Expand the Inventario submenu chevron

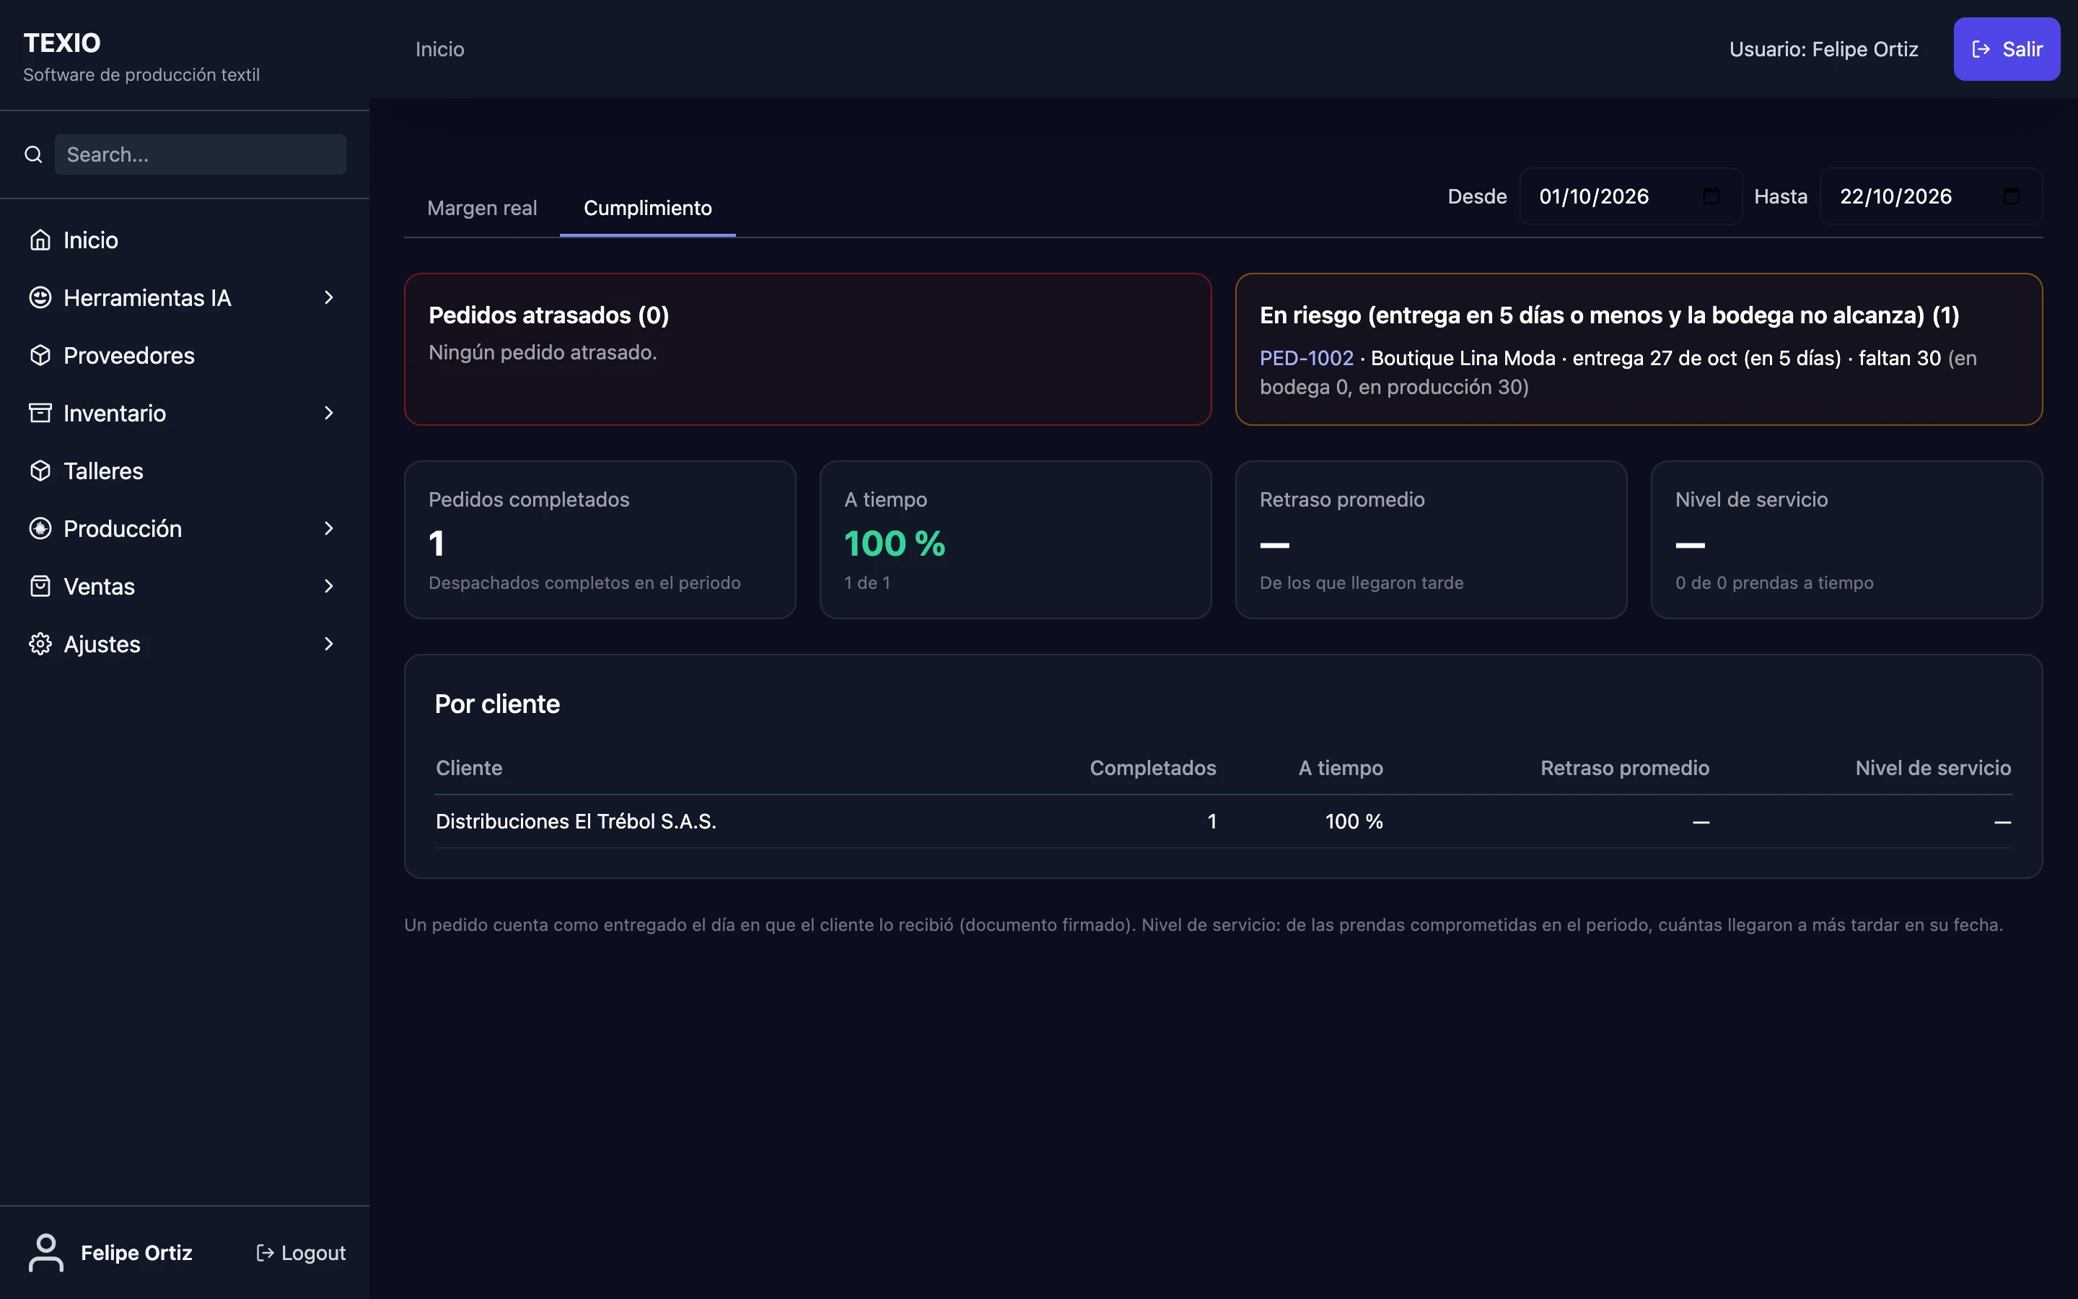pyautogui.click(x=329, y=414)
